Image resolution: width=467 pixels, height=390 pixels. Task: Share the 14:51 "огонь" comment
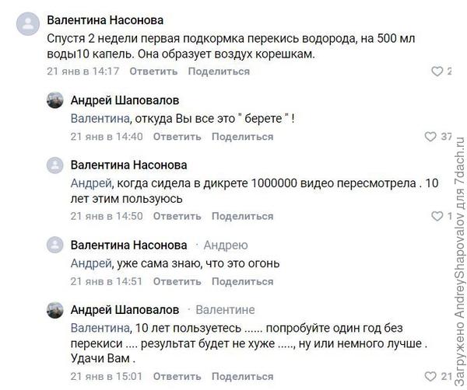tap(242, 281)
